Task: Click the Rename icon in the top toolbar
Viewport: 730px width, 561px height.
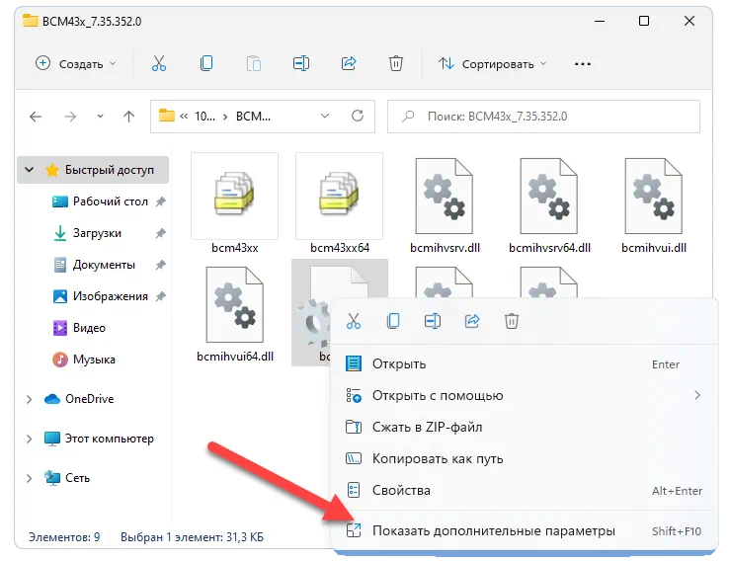Action: coord(301,63)
